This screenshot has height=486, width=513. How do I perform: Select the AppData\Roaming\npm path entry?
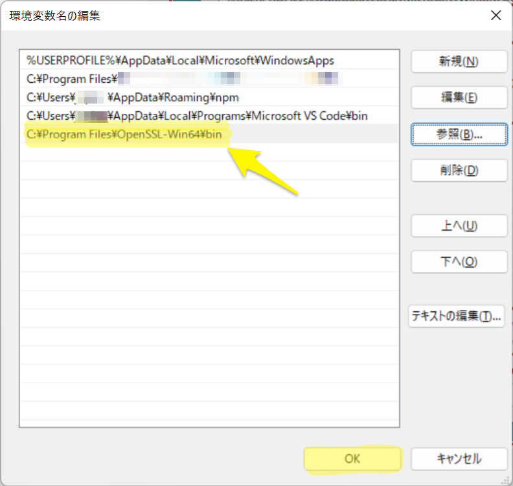click(x=209, y=97)
